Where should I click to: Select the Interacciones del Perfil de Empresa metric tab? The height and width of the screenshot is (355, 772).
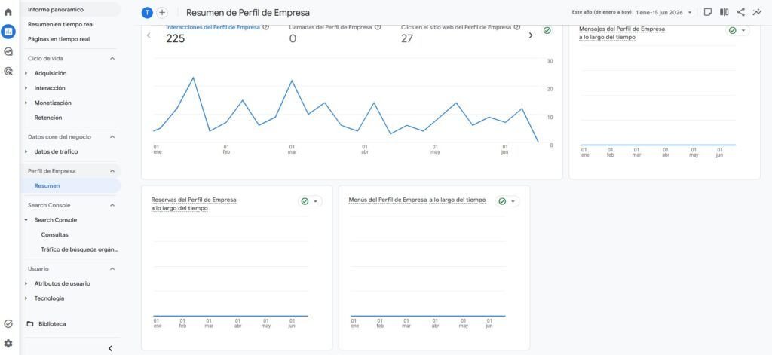point(213,28)
